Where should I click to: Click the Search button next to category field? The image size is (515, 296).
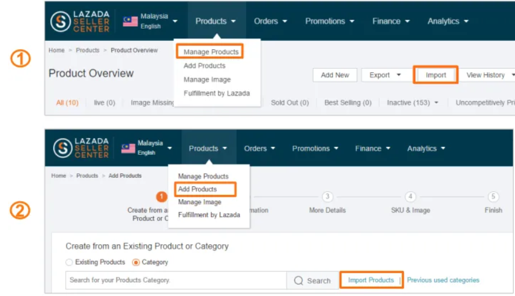[x=313, y=281]
